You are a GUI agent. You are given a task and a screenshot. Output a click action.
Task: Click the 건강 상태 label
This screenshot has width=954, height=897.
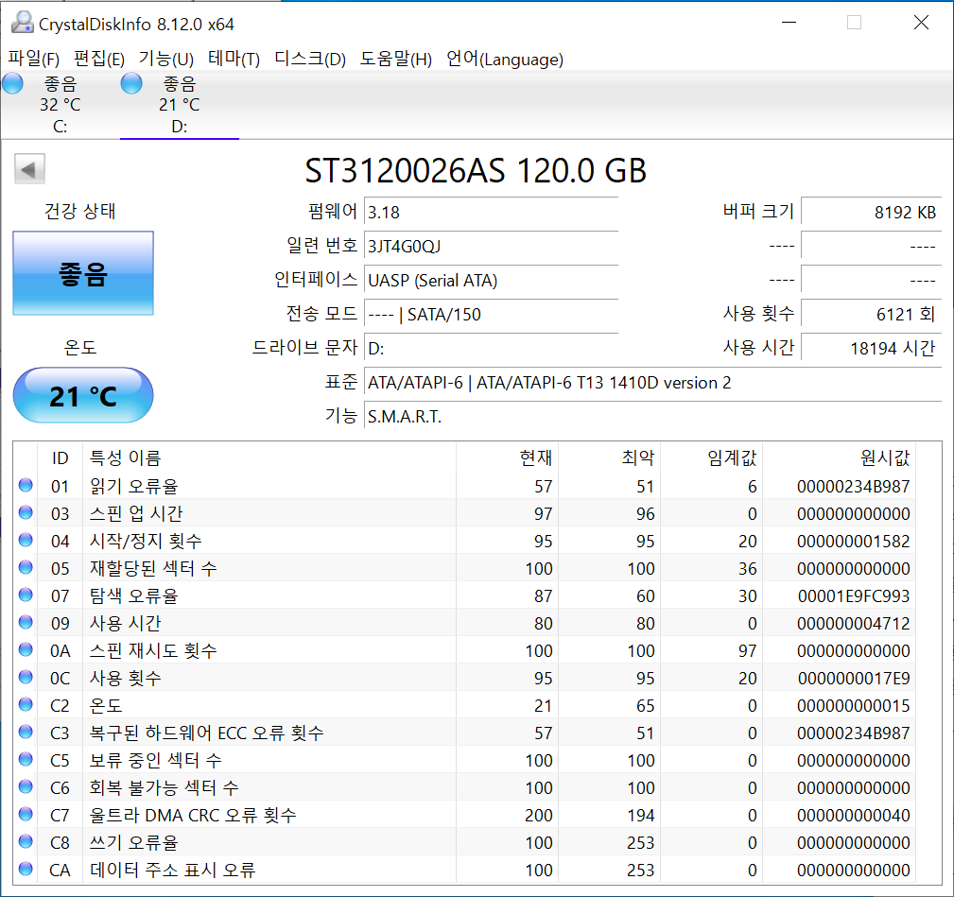[x=79, y=211]
